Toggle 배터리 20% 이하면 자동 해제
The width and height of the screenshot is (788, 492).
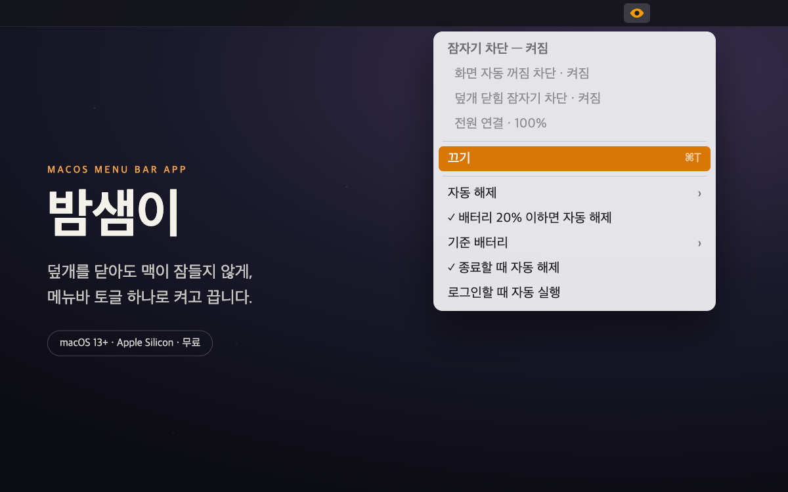[x=575, y=218]
